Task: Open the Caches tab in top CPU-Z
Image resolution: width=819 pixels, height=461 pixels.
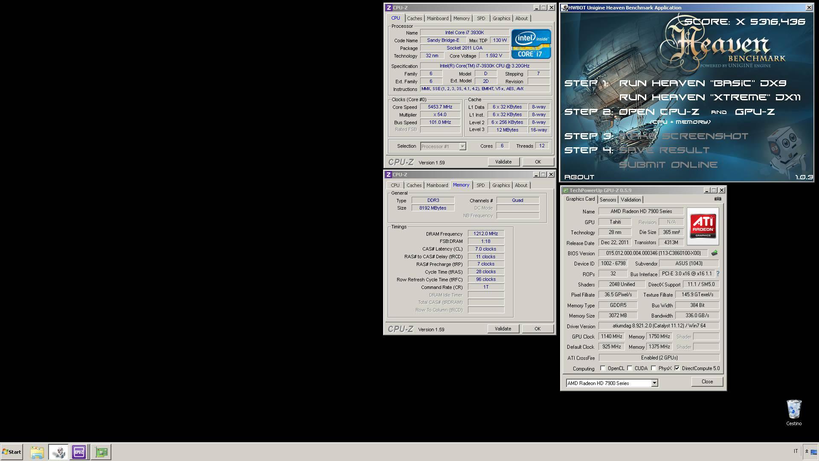Action: pos(414,18)
